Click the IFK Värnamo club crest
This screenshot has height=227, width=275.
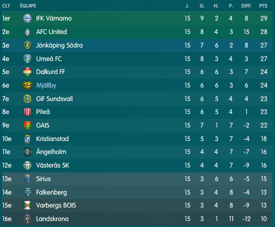[x=28, y=18]
